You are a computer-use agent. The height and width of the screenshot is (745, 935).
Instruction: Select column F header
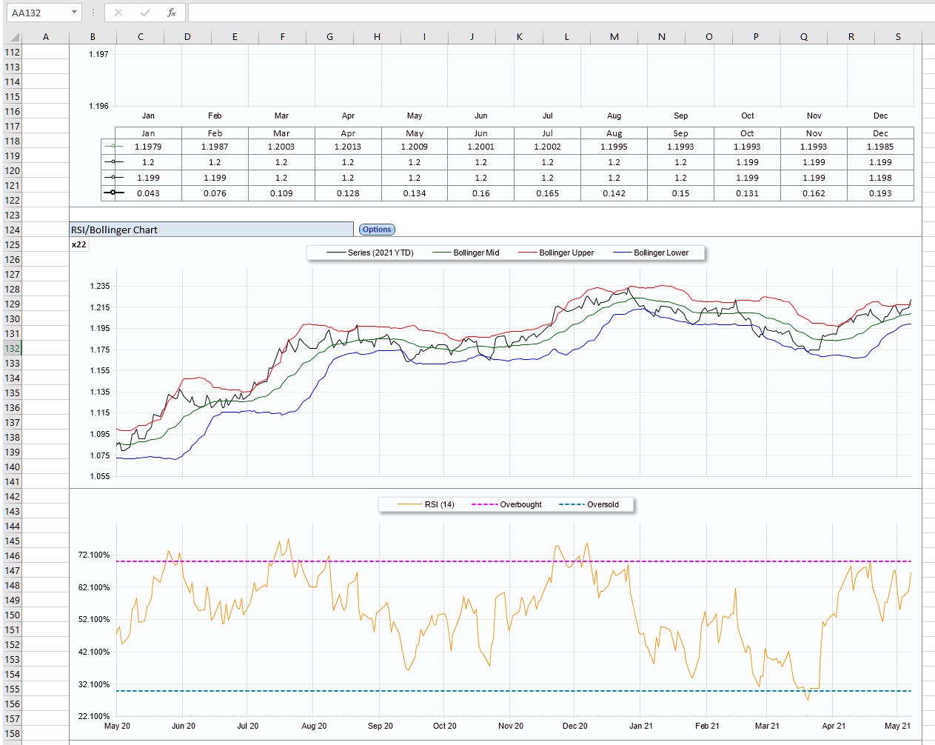282,36
